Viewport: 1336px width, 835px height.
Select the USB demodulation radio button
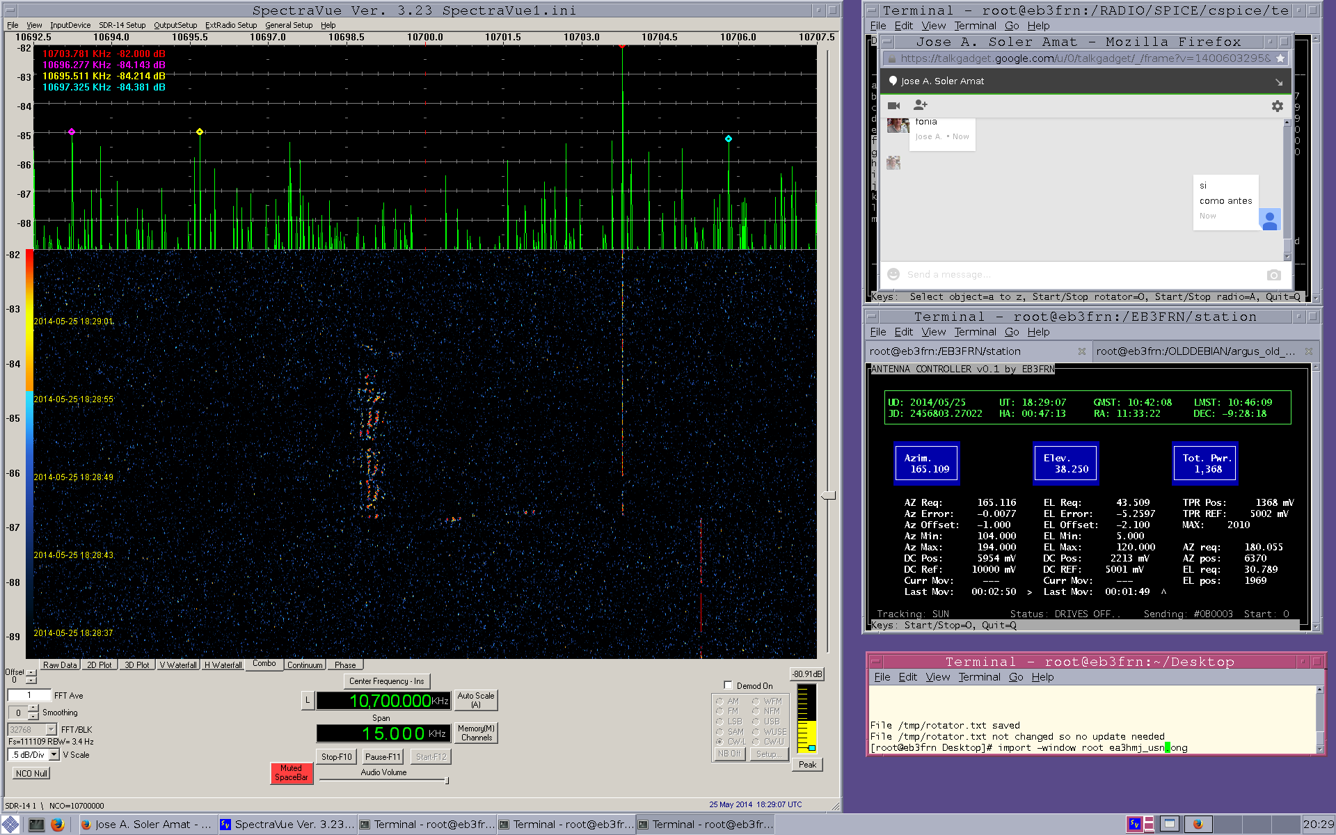pos(756,722)
